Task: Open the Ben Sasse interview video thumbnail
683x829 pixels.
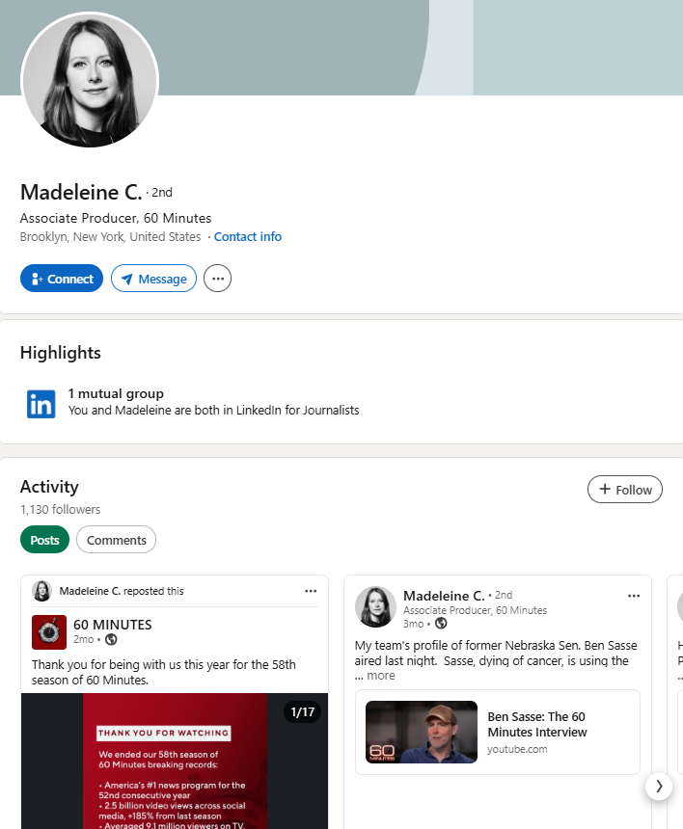Action: point(422,732)
